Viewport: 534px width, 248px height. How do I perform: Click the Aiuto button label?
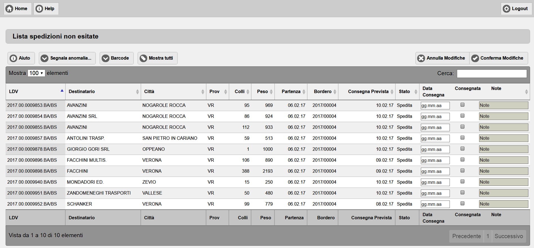(x=24, y=58)
